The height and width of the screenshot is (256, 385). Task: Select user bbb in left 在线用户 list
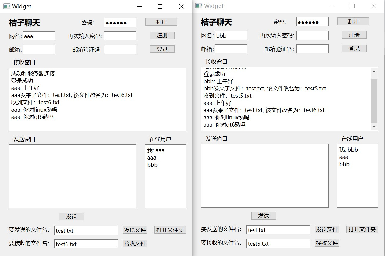pyautogui.click(x=152, y=165)
